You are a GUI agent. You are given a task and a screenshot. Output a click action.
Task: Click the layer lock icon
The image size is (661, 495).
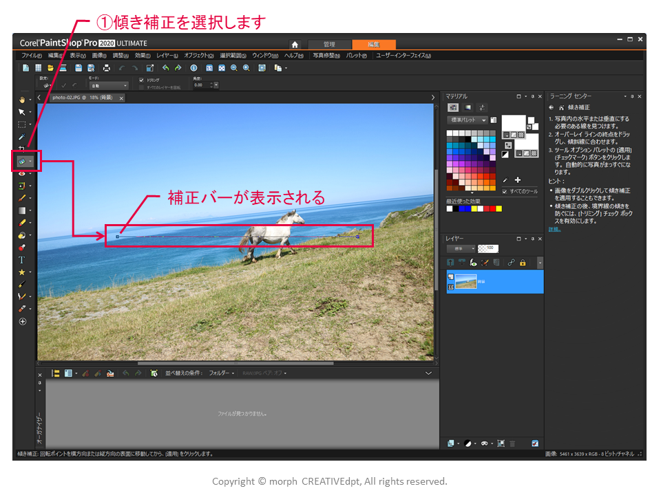click(x=523, y=263)
